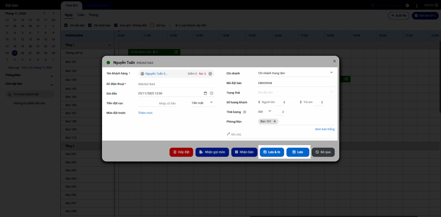Screen dimensions: 441x217
Task: Click the Mã đặt bàn code field
Action: (x=296, y=83)
